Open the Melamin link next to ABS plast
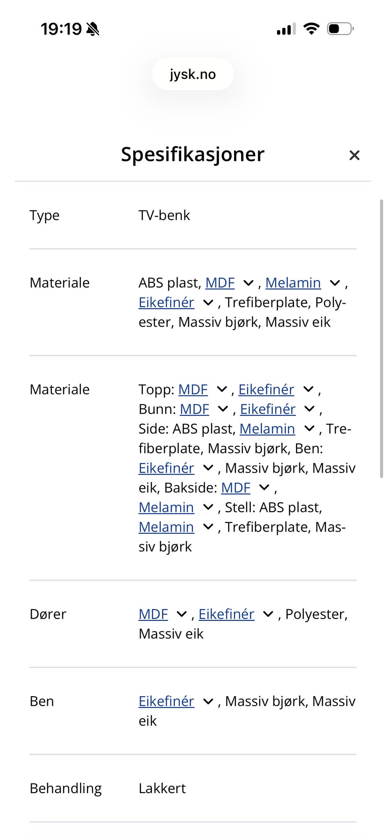 293,283
